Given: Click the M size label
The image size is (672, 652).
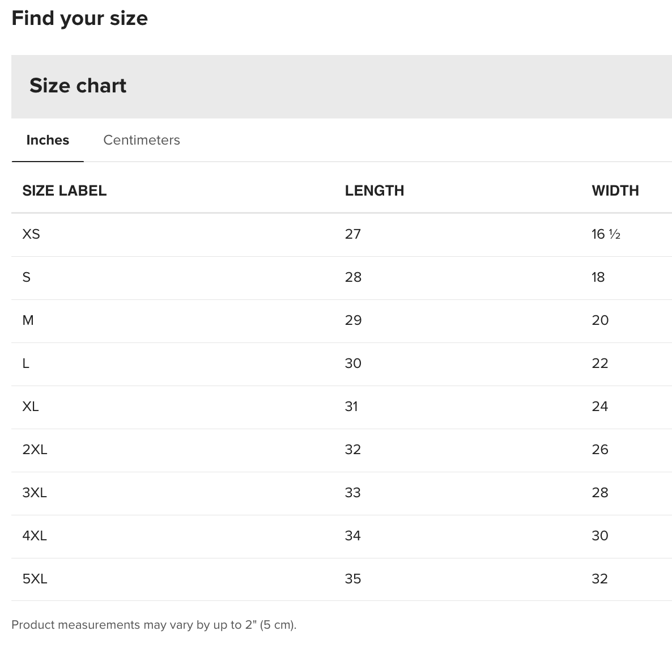Looking at the screenshot, I should (x=28, y=320).
